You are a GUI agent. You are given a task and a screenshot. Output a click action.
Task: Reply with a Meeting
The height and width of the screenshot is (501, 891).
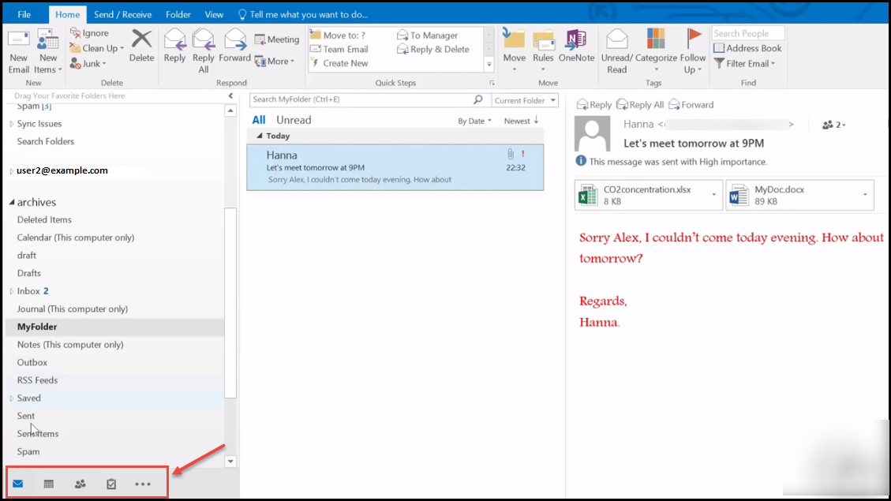[x=277, y=39]
